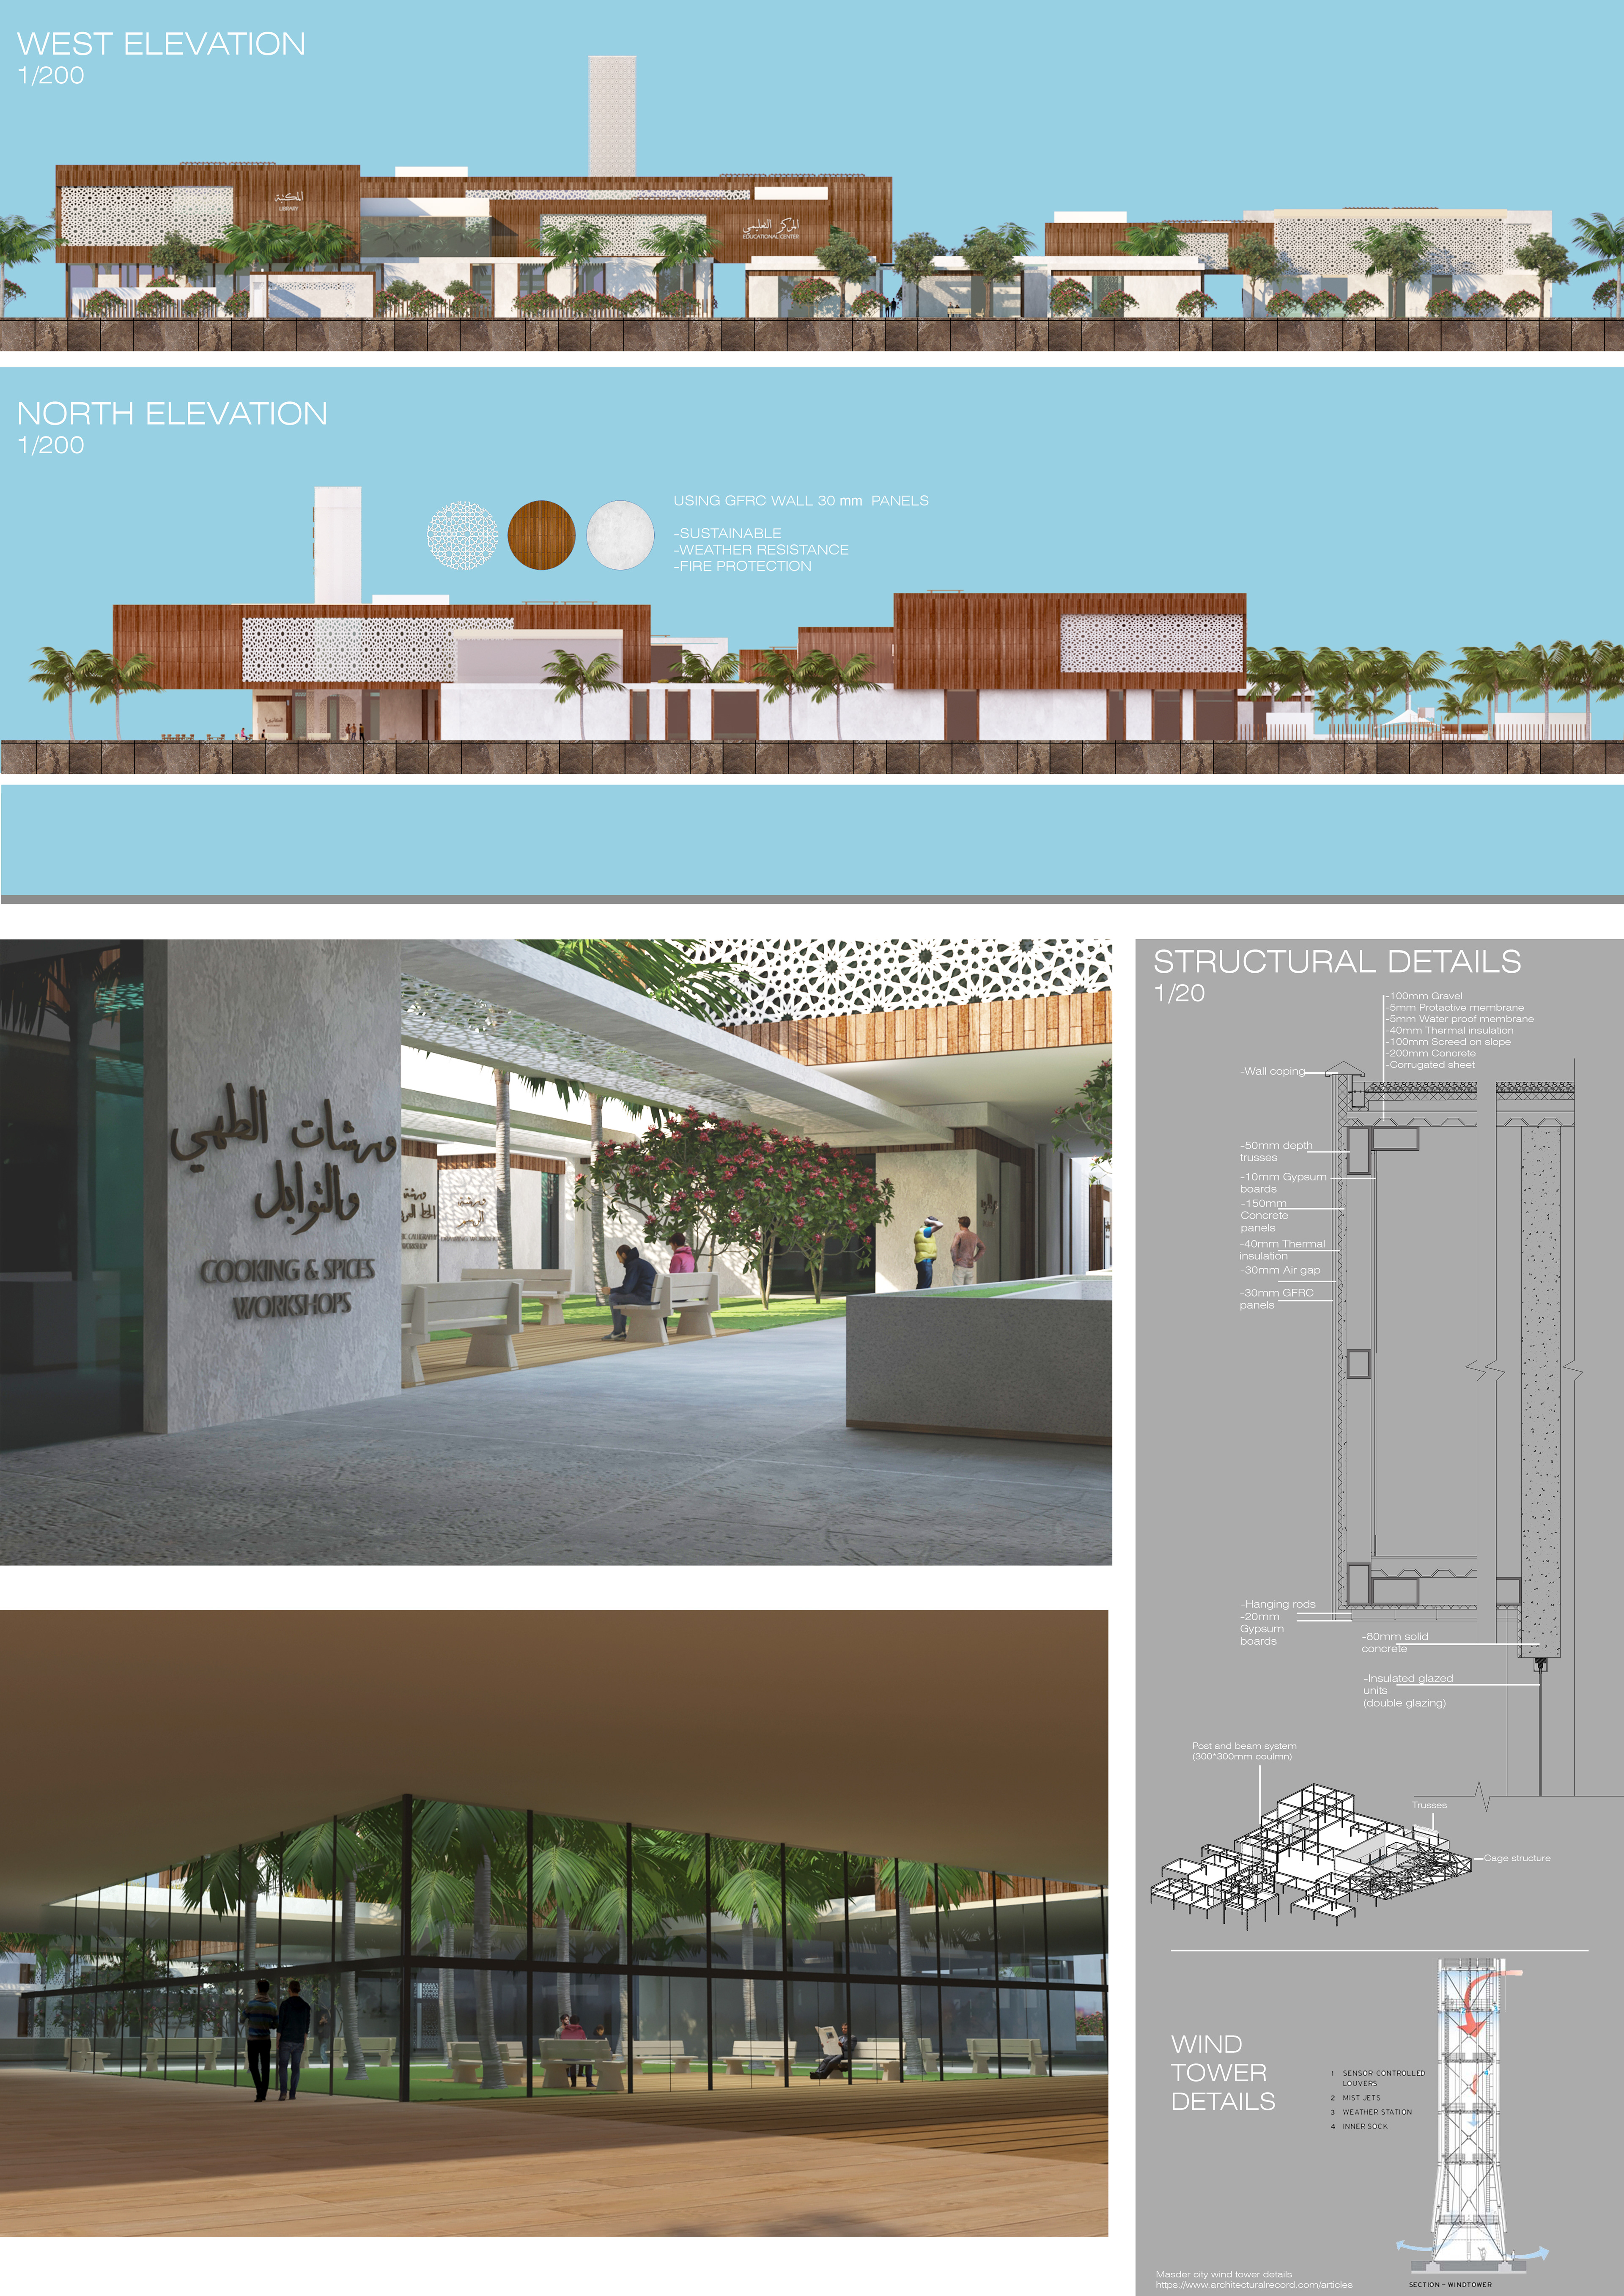Click the '-30mm Air gap' label

tap(1280, 1270)
